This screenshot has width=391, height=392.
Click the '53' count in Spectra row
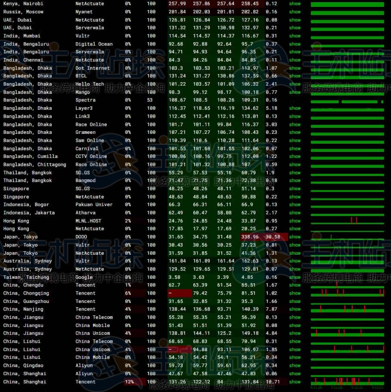[x=149, y=100]
